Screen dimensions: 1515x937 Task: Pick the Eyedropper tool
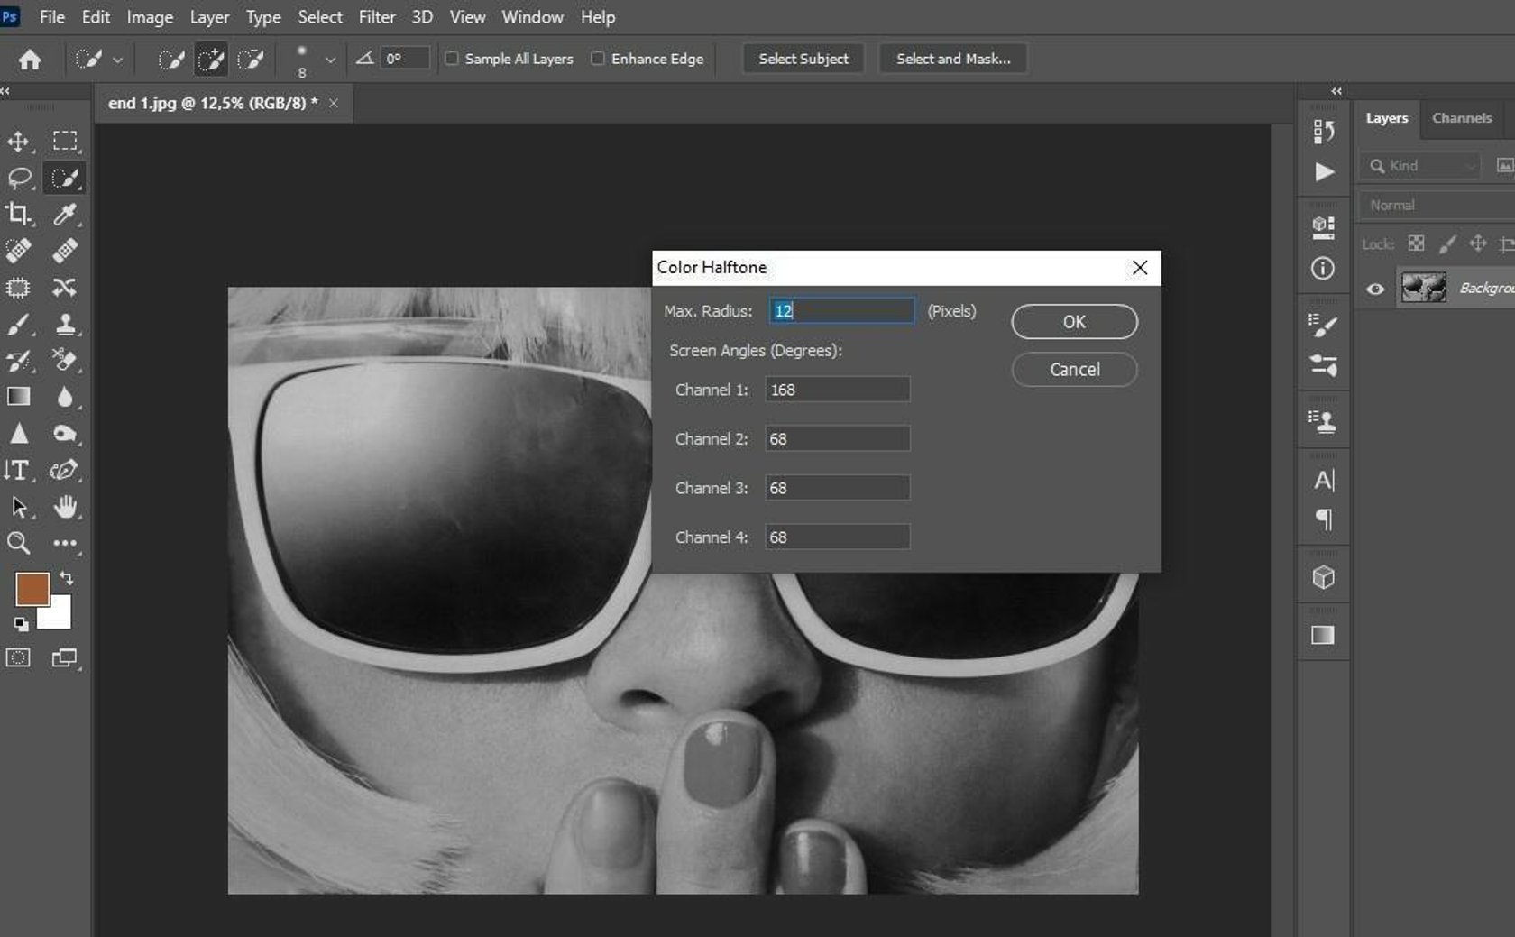pos(63,215)
